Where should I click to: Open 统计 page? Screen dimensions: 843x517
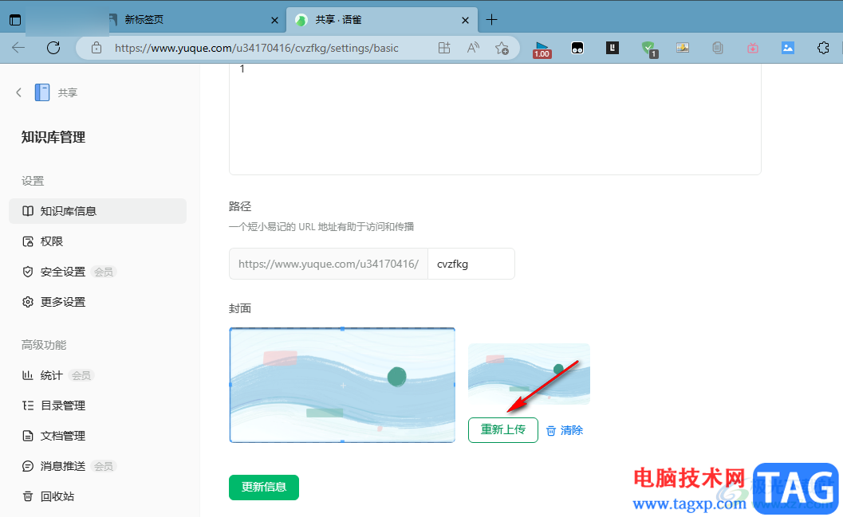click(98, 375)
